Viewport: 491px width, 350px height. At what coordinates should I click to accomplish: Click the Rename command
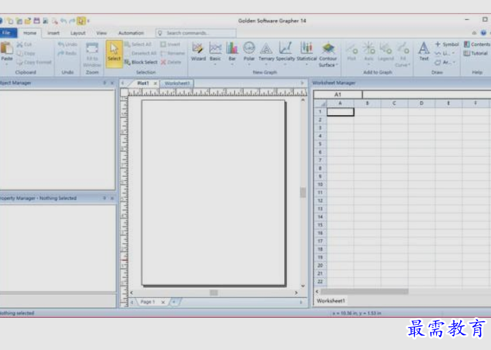(173, 53)
